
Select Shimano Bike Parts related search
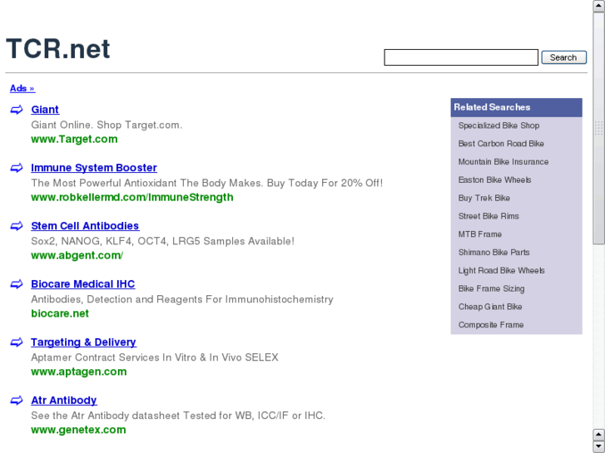point(493,252)
